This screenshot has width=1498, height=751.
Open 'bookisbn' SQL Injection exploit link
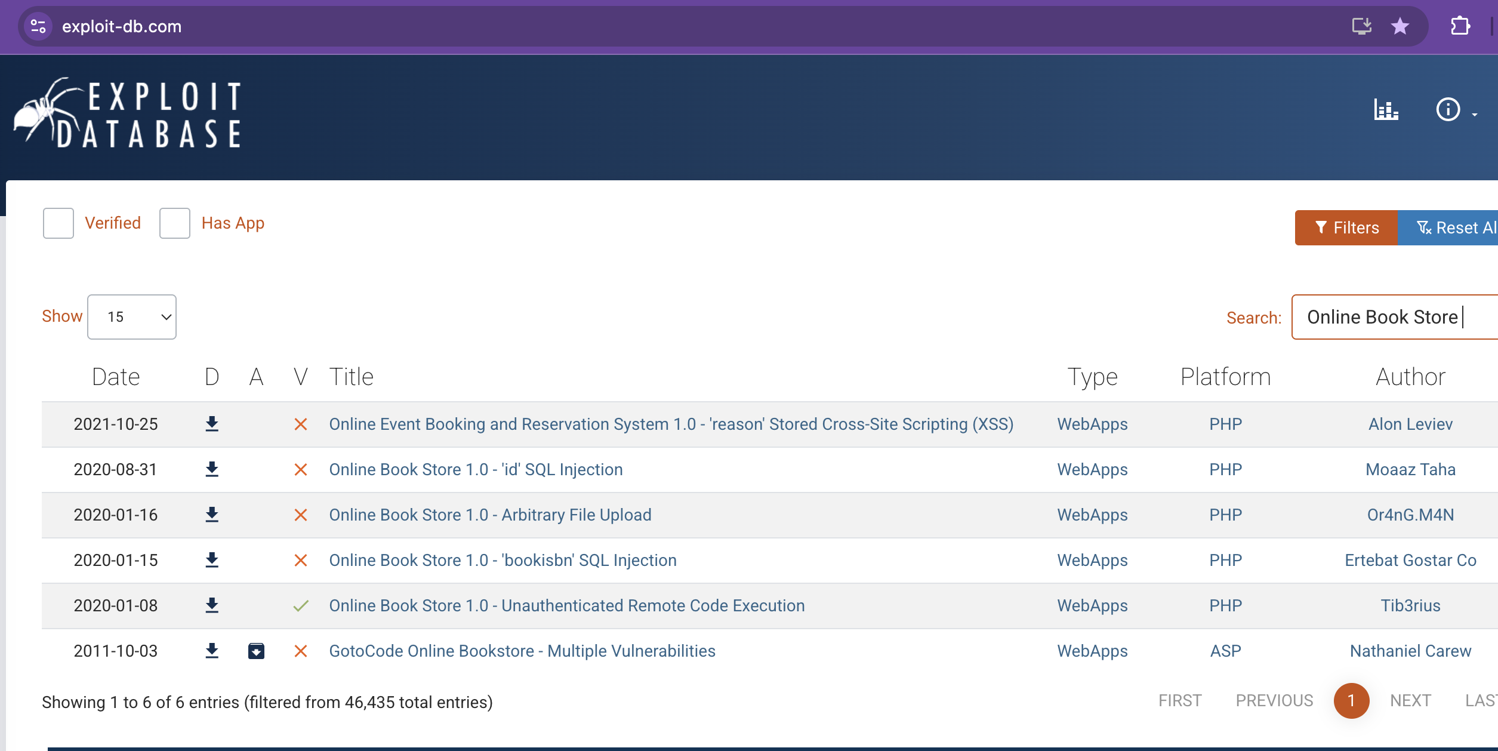(x=503, y=561)
